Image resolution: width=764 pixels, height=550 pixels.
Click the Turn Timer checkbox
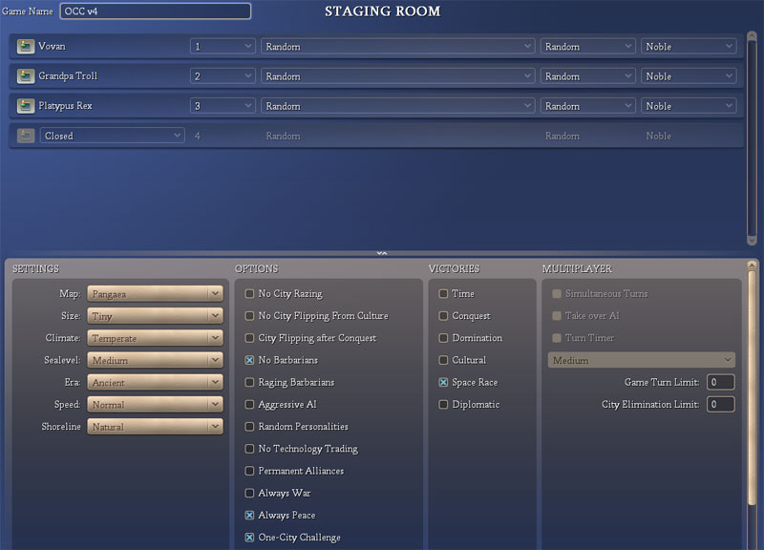pyautogui.click(x=557, y=338)
